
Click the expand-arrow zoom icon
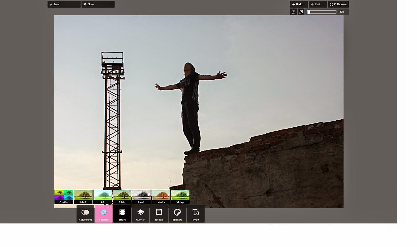293,12
